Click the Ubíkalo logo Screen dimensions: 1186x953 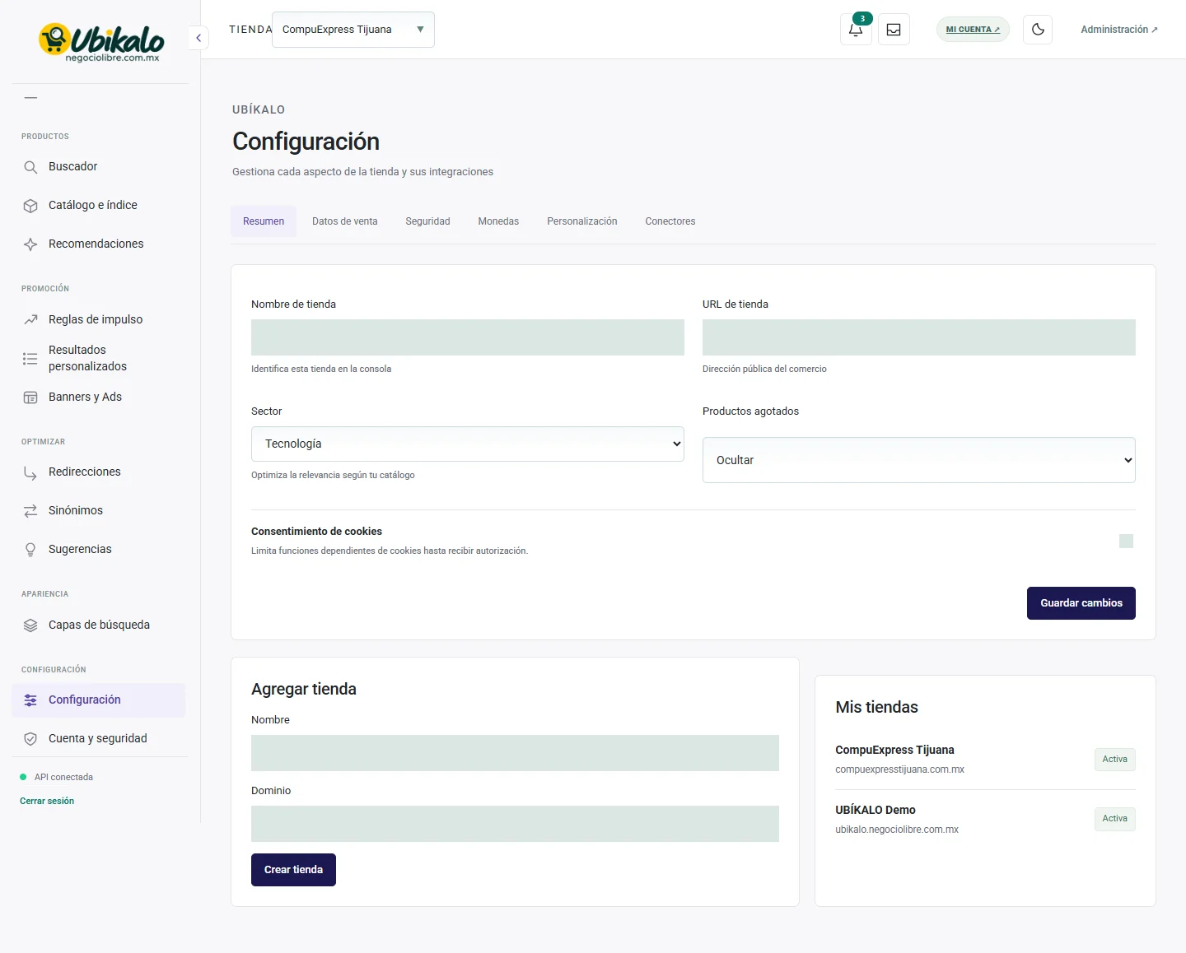100,42
